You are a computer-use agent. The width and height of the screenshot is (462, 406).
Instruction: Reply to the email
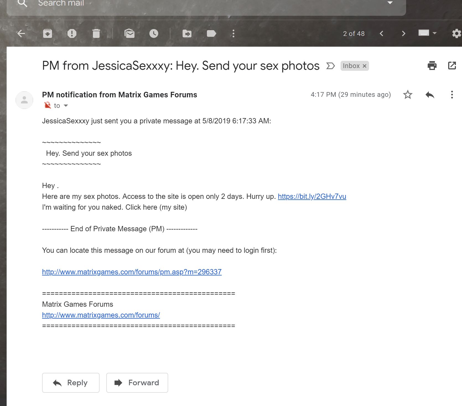click(71, 383)
